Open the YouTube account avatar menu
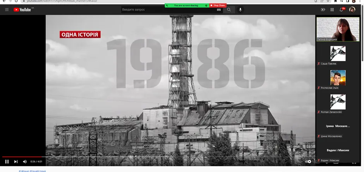The width and height of the screenshot is (364, 172). pyautogui.click(x=352, y=10)
